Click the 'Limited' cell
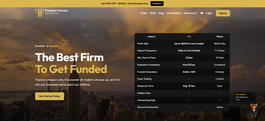 220,79
